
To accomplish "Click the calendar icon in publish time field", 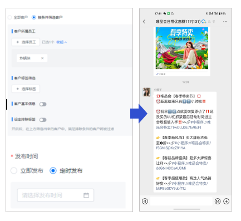I will tap(86, 195).
